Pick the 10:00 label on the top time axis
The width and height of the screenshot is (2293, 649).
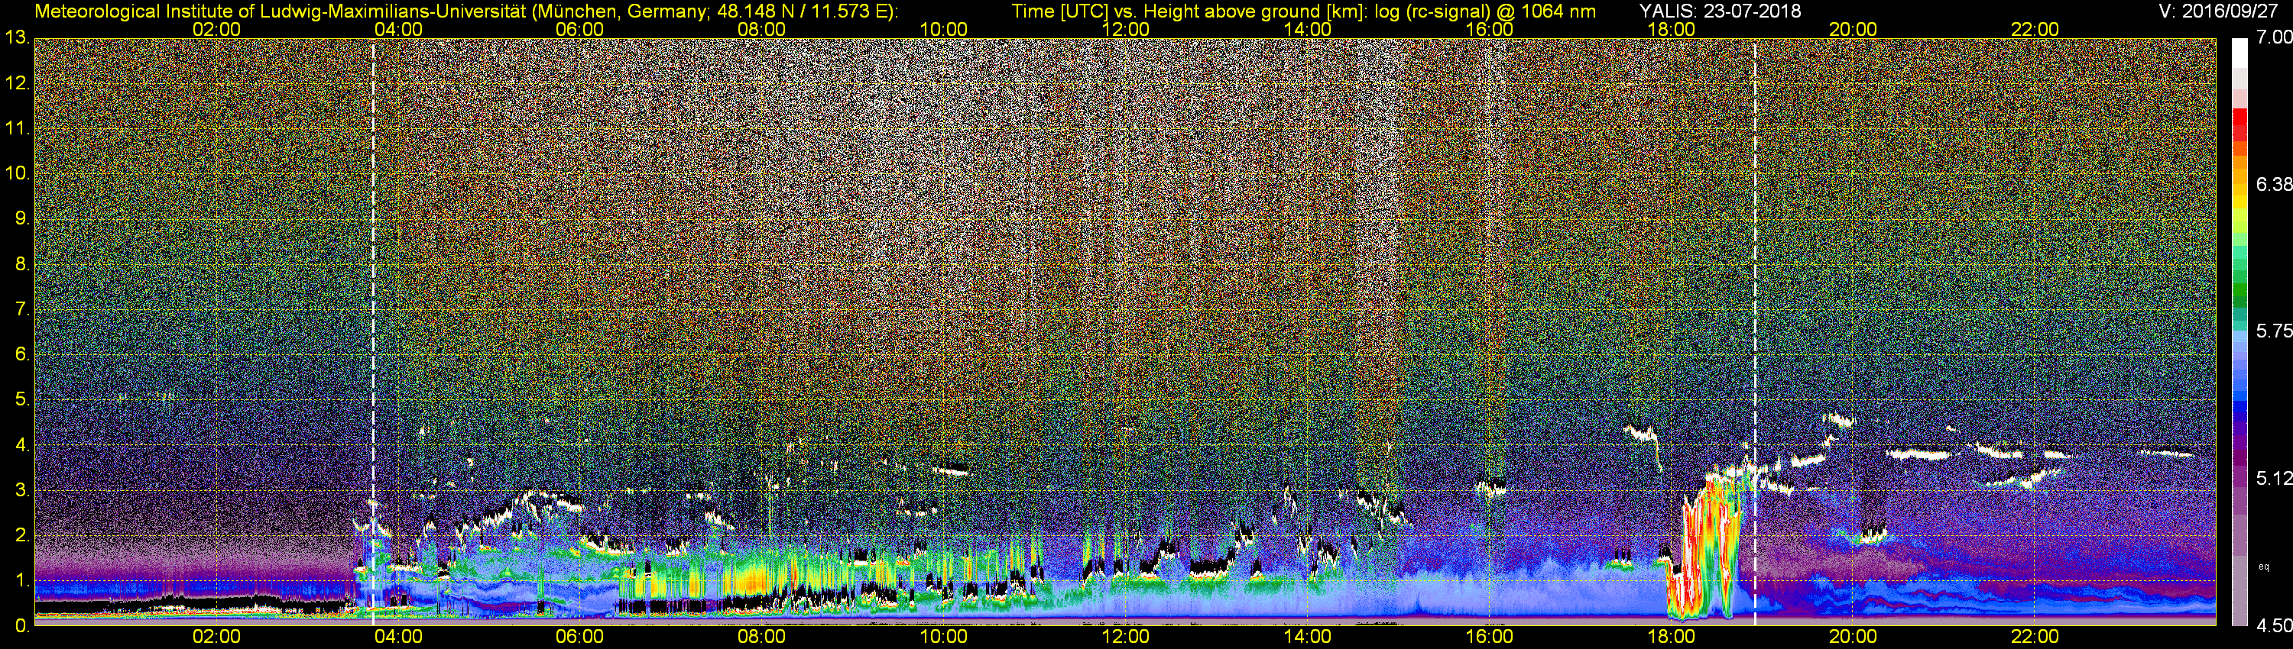tap(943, 29)
